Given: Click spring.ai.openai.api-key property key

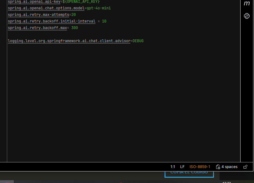Looking at the screenshot, I should (34, 2).
